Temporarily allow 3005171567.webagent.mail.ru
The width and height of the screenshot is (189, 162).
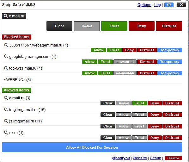[170, 50]
